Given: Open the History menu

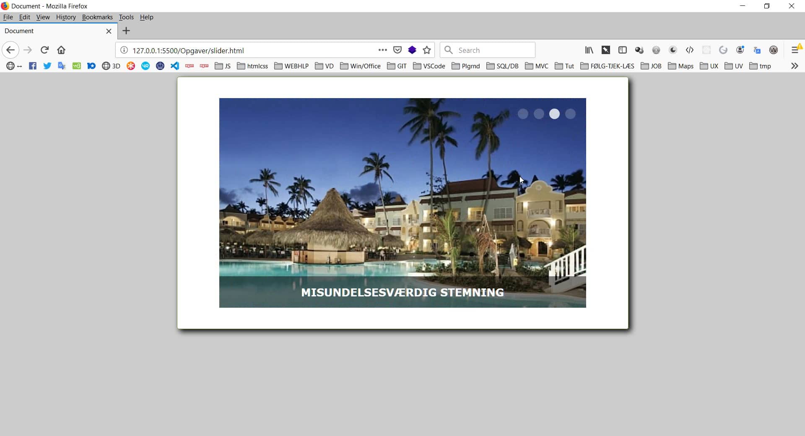Looking at the screenshot, I should point(66,17).
